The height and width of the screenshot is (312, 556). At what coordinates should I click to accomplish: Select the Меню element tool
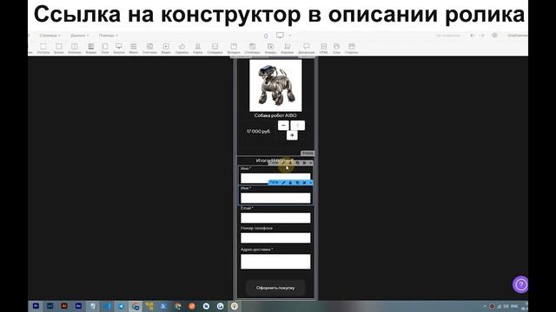coord(133,49)
